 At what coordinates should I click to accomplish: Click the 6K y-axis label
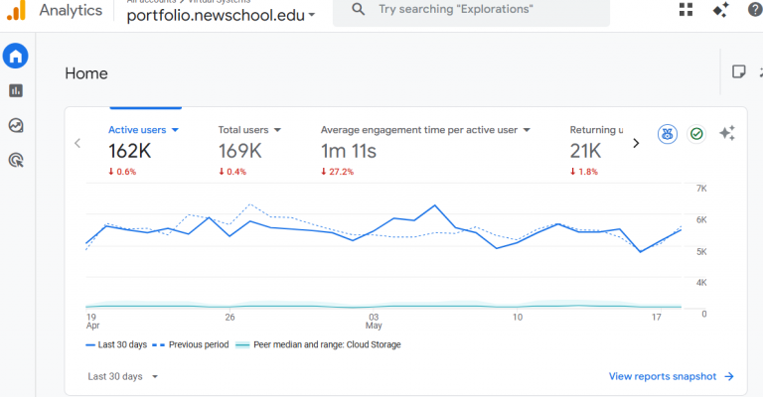click(701, 220)
